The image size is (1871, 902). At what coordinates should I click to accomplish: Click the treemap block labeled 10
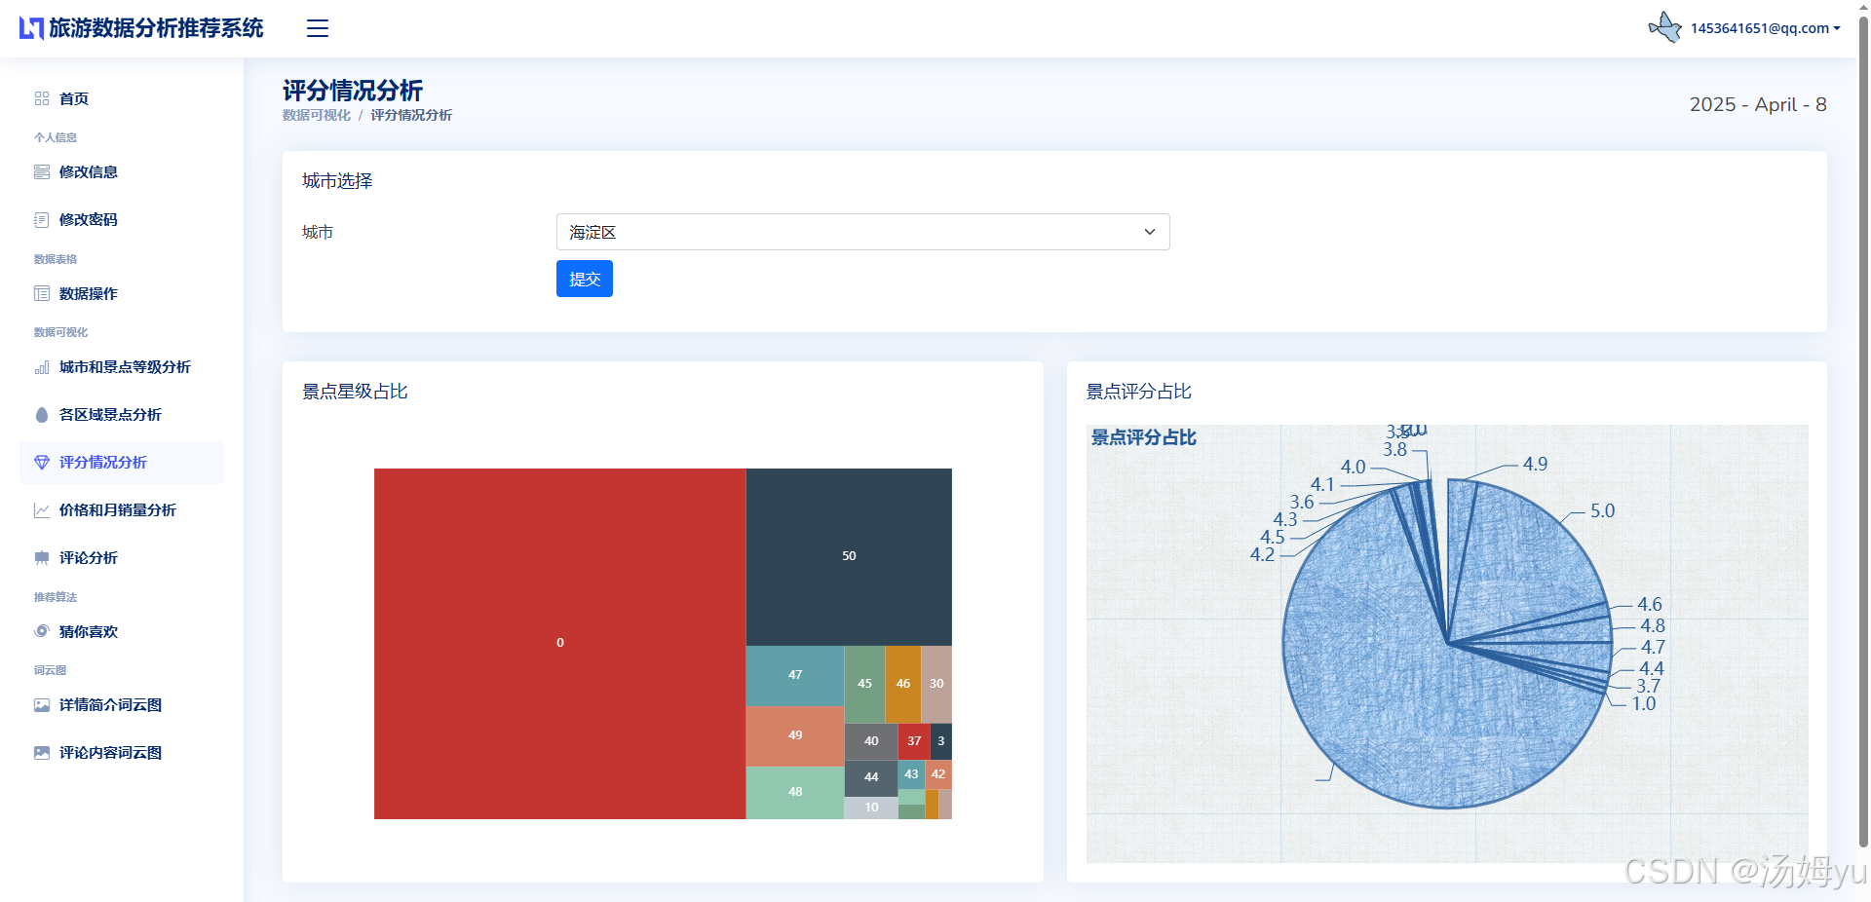tap(871, 808)
